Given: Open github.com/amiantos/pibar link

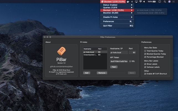Looking at the screenshot, I should coord(61,67).
